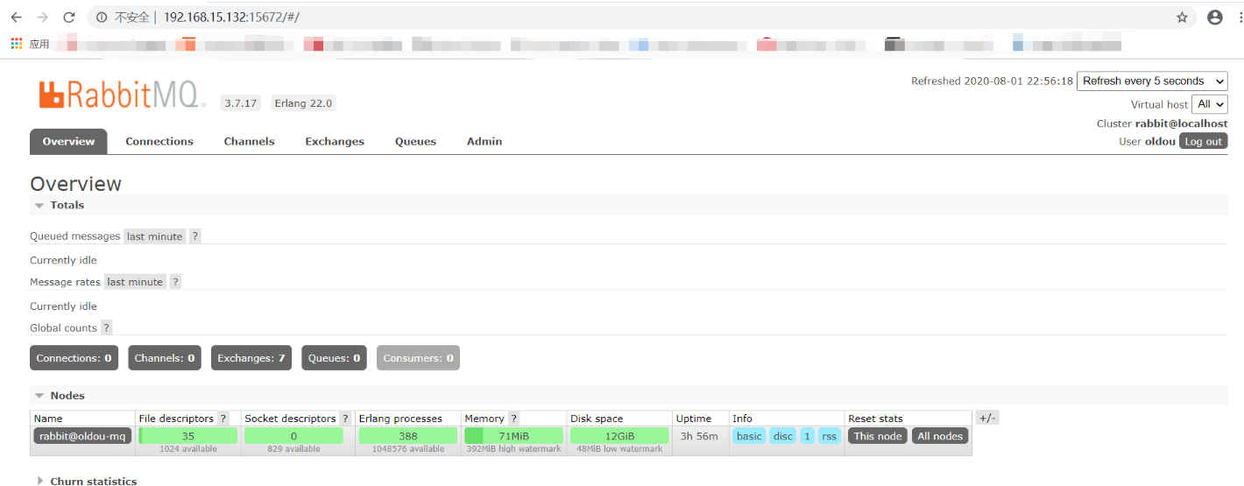The height and width of the screenshot is (486, 1244).
Task: Open help for Global counts
Action: click(106, 328)
